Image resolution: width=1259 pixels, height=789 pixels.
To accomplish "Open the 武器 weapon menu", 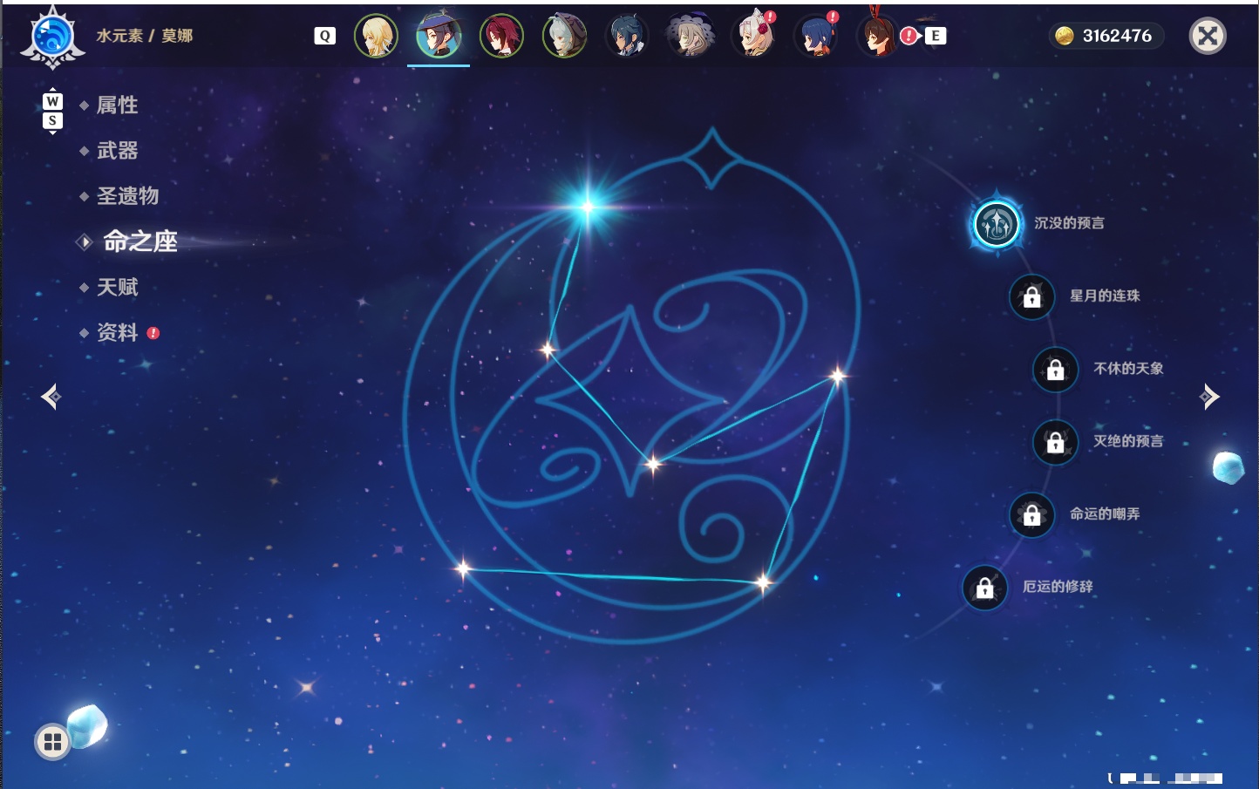I will (x=117, y=151).
